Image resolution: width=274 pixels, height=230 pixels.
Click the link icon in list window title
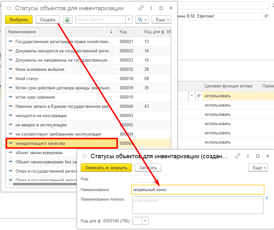(141, 8)
